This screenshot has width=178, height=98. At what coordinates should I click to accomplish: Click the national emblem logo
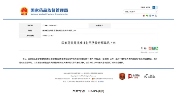pyautogui.click(x=24, y=11)
